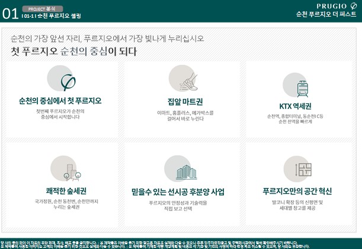This screenshot has height=249, width=362.
Task: Click the header text 순천 푸르지오 셀링
Action: (x=59, y=16)
